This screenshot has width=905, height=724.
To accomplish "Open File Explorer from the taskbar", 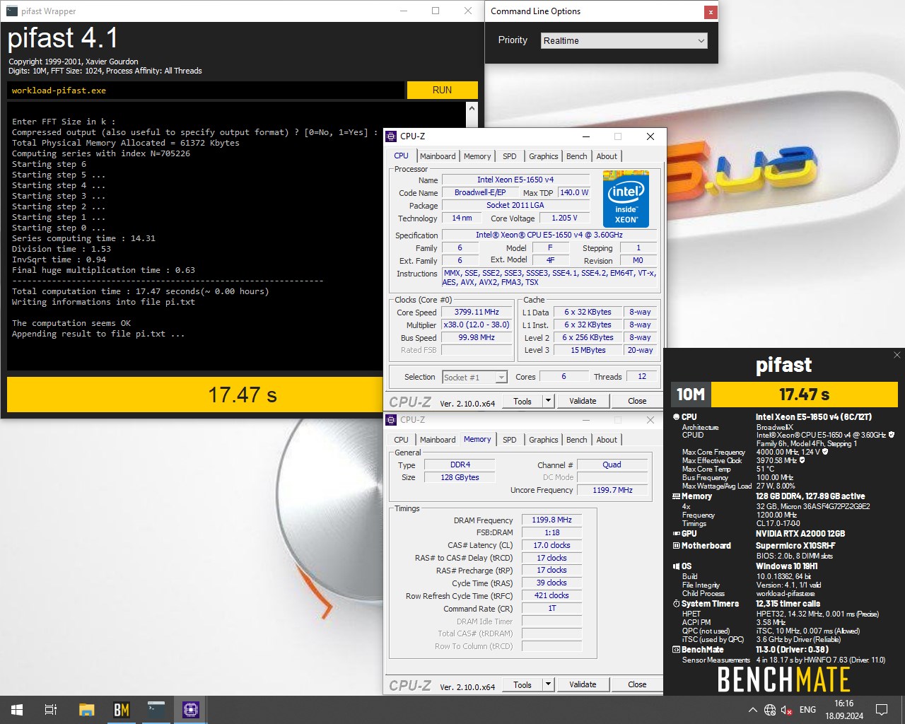I will point(86,710).
